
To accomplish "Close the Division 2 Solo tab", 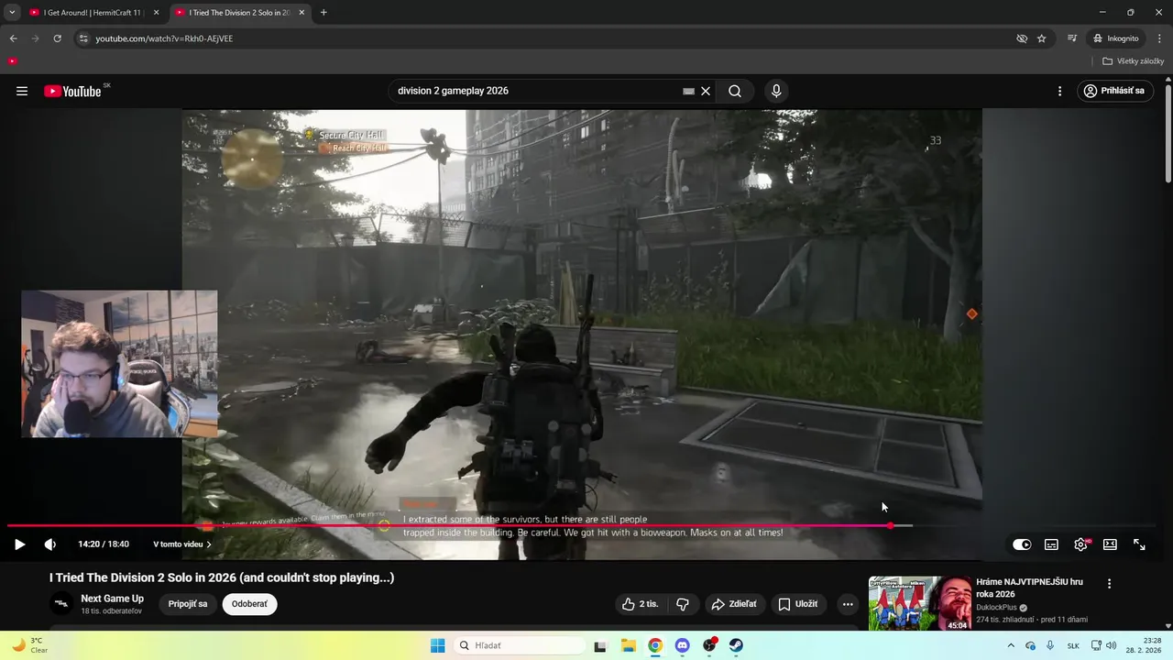I will 301,13.
